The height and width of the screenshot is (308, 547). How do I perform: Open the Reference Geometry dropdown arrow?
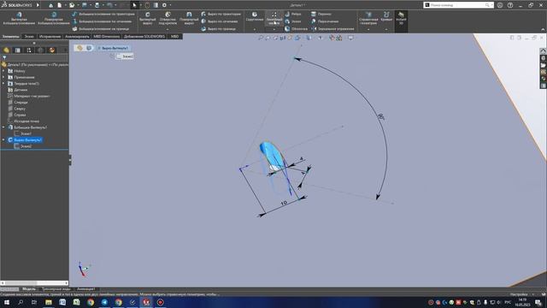(368, 30)
